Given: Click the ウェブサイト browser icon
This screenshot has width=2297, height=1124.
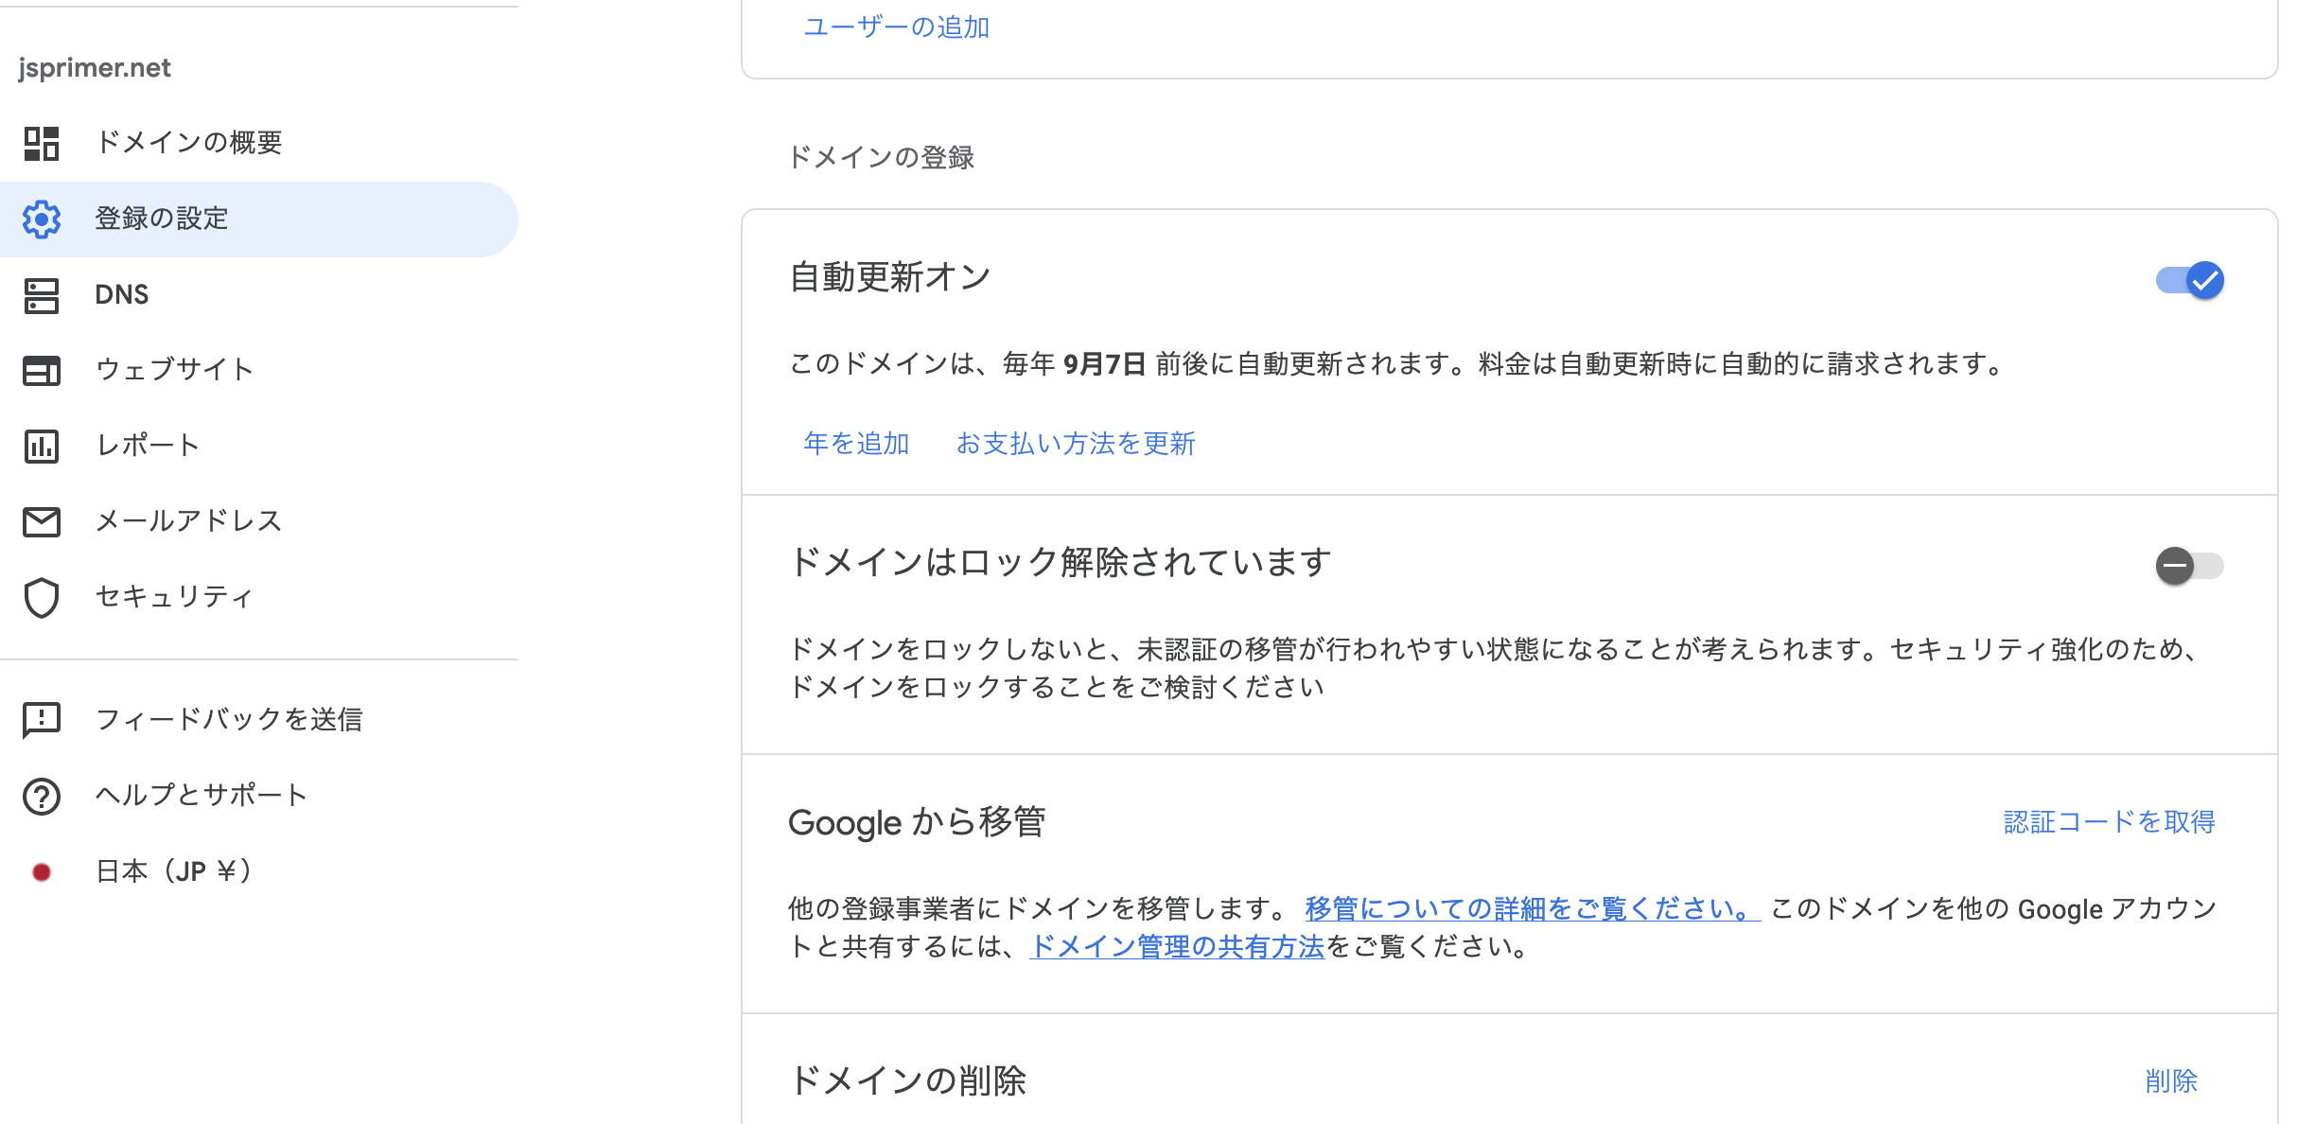Looking at the screenshot, I should tap(40, 370).
